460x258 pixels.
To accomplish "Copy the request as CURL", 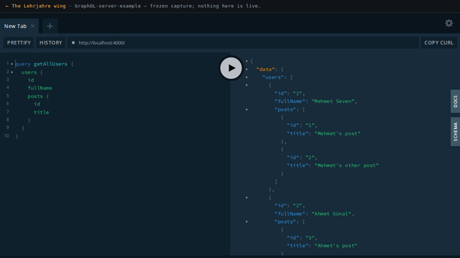I will coord(438,43).
